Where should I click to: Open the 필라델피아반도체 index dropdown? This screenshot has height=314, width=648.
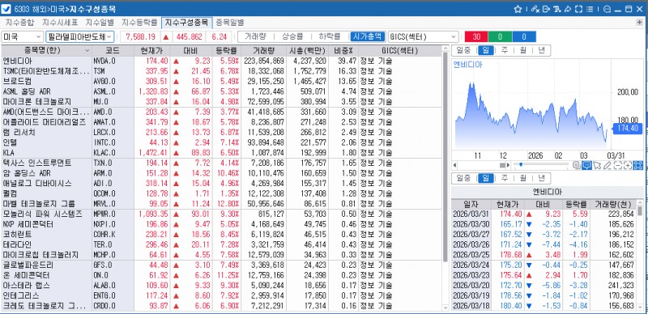[79, 36]
